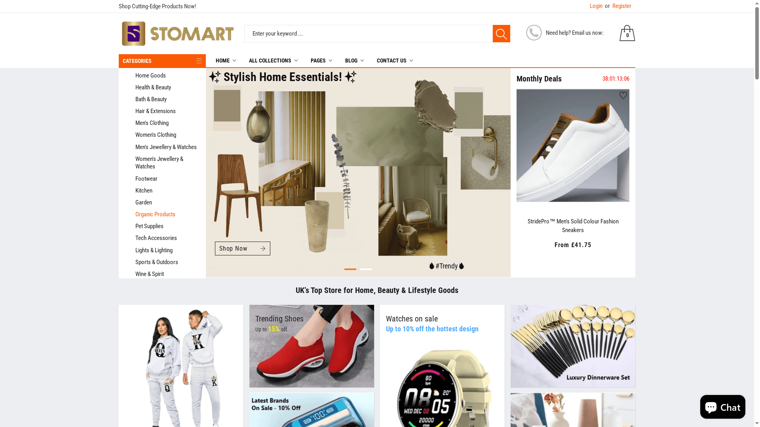Viewport: 760px width, 427px height.
Task: Click the Register link
Action: click(x=621, y=6)
